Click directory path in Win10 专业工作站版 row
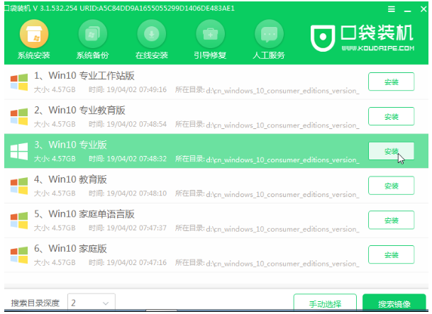Viewport: 432px width, 314px height. 282,91
